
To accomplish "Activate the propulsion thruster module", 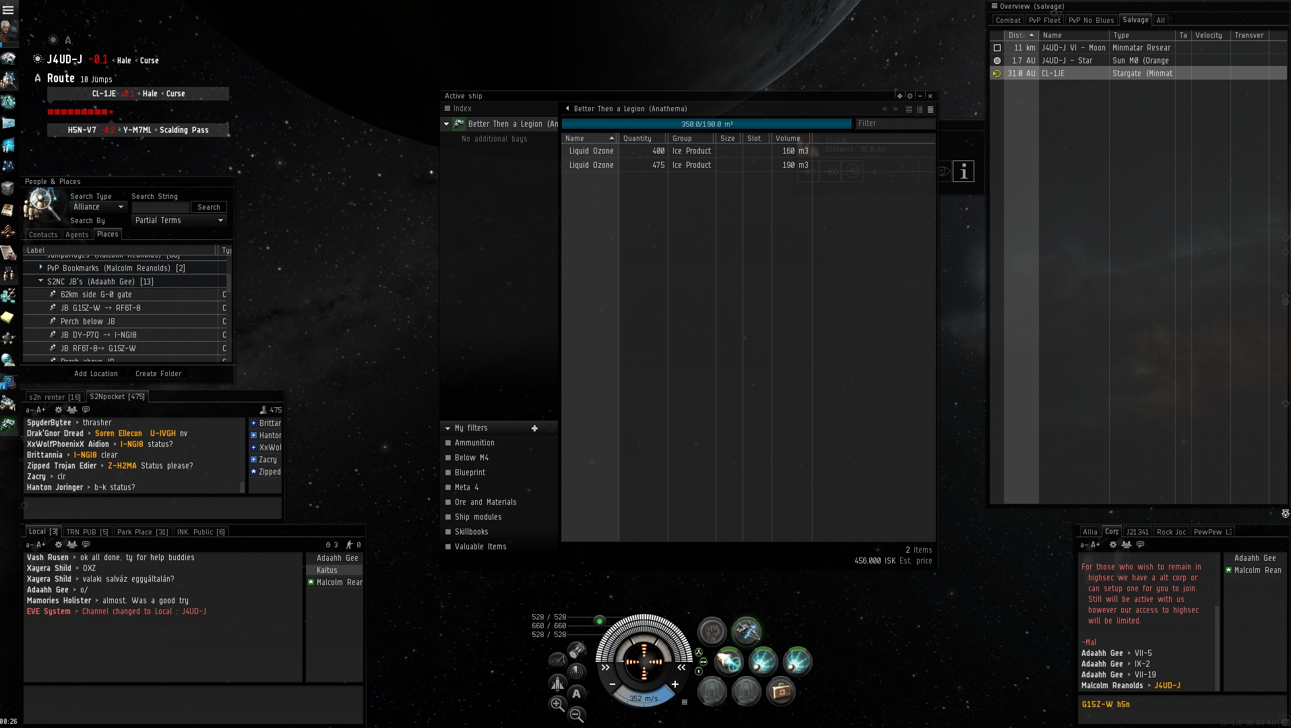I will pyautogui.click(x=728, y=661).
